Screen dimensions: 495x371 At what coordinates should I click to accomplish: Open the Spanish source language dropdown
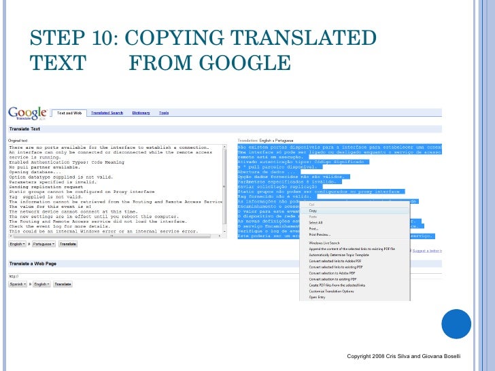[18, 284]
